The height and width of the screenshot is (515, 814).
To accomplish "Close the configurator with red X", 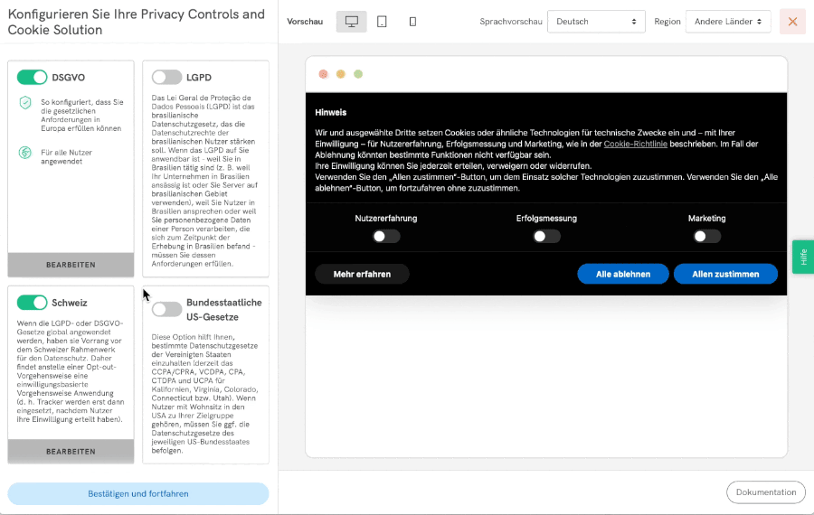I will [x=792, y=22].
